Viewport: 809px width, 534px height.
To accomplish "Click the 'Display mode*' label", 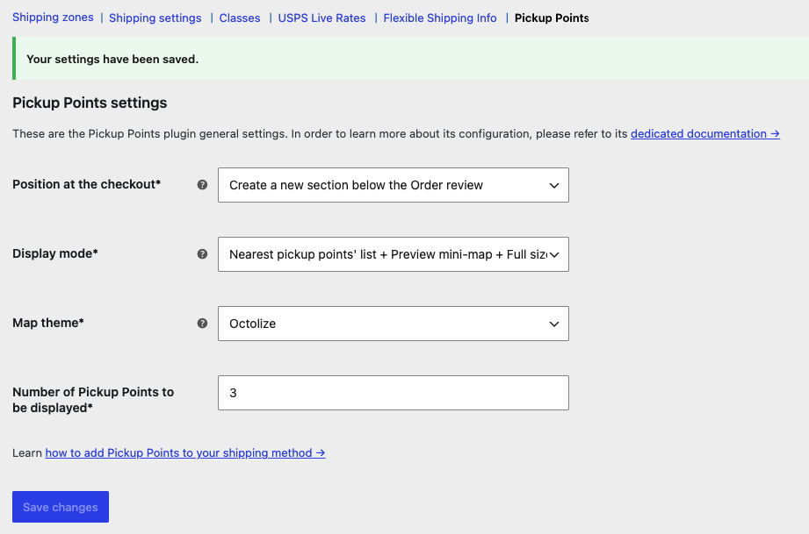I will (x=55, y=253).
